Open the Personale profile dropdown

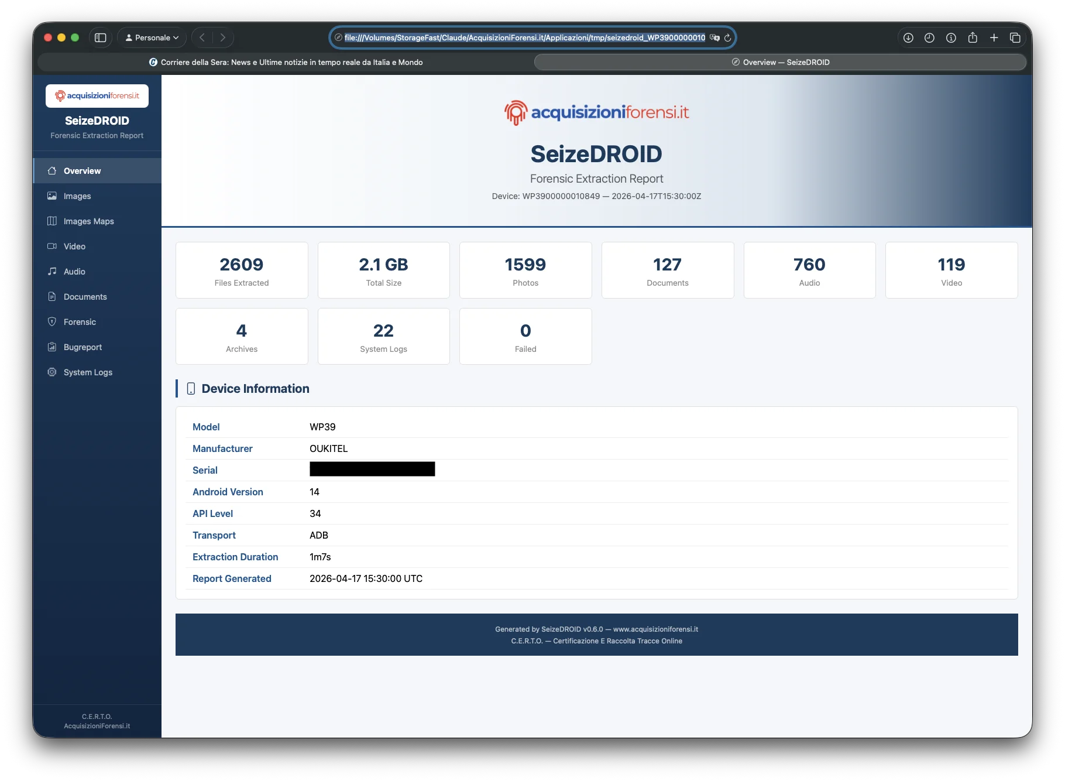[x=151, y=37]
